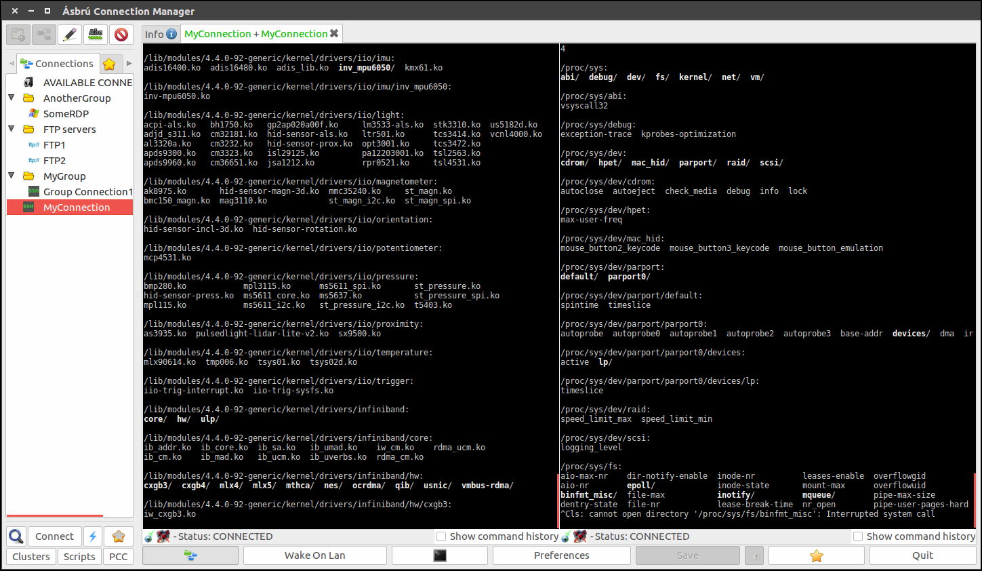Image resolution: width=982 pixels, height=571 pixels.
Task: Click right terminal globe status icon
Action: click(565, 537)
